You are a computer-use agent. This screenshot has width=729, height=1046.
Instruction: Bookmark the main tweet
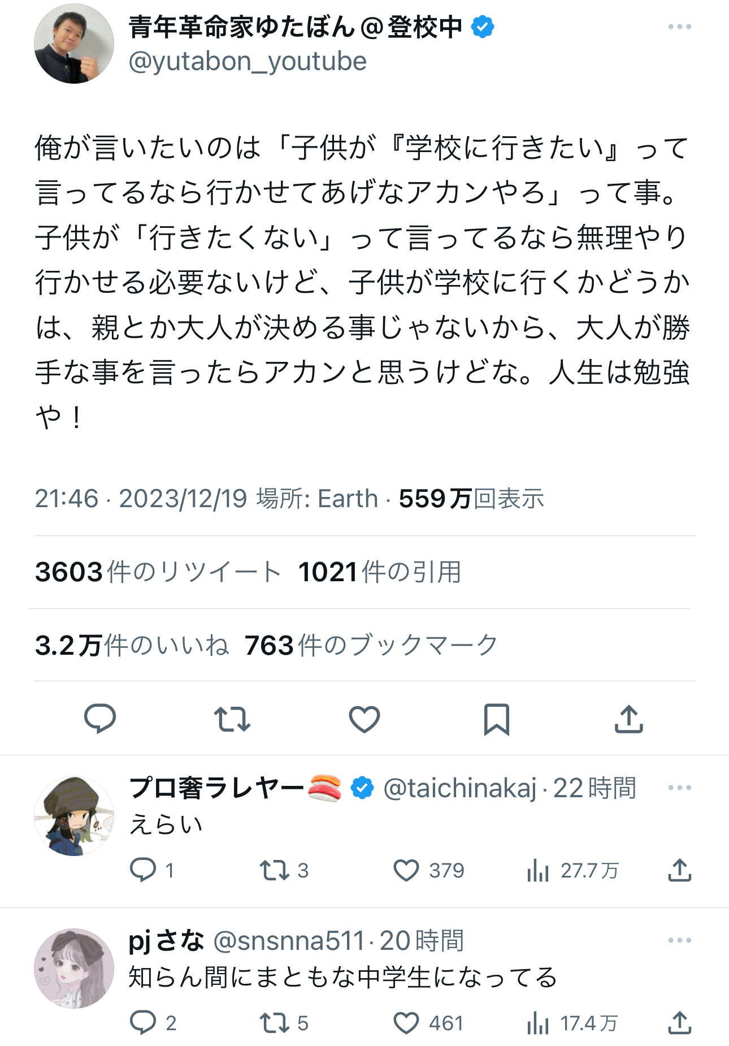click(x=497, y=719)
